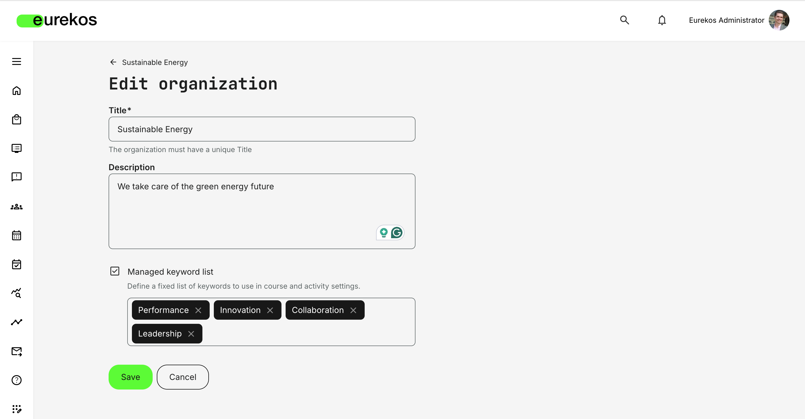
Task: Open the calendar icon in sidebar
Action: click(16, 235)
